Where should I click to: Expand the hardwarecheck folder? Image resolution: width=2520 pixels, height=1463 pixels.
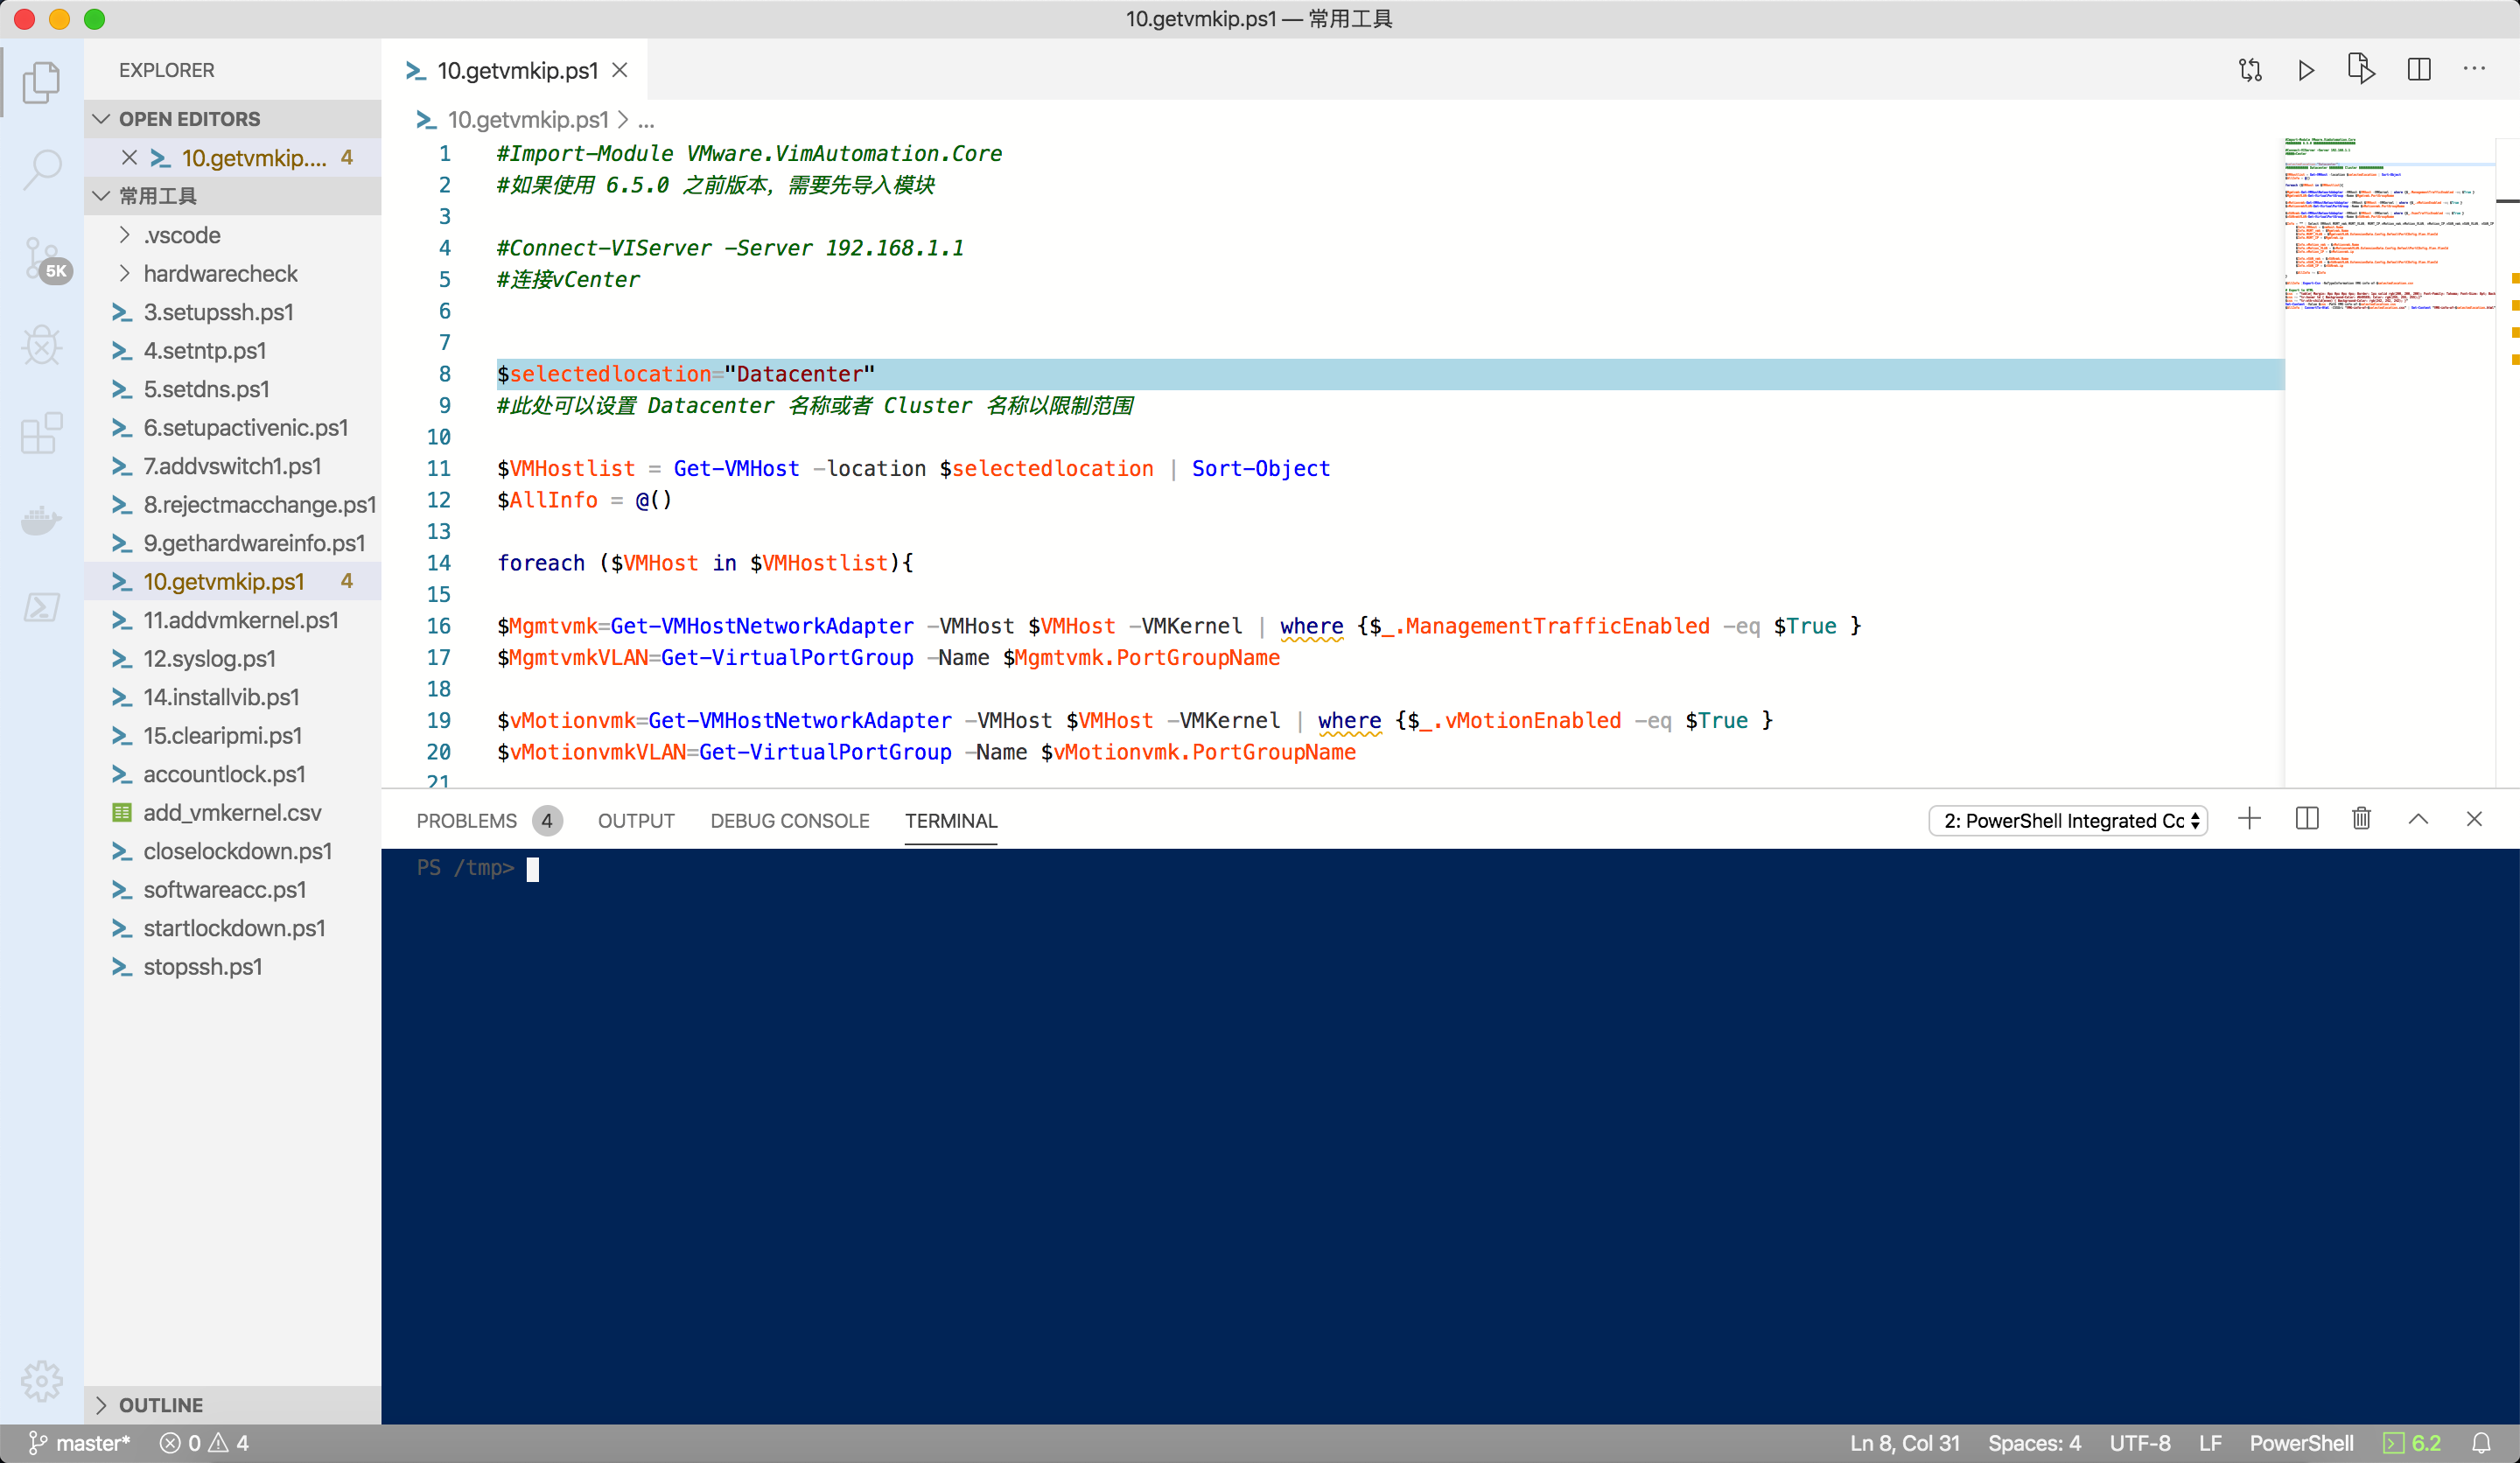232,273
